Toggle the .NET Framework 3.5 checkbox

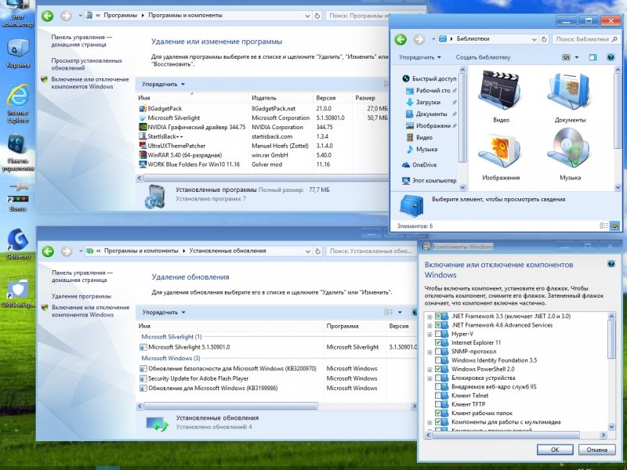[438, 316]
